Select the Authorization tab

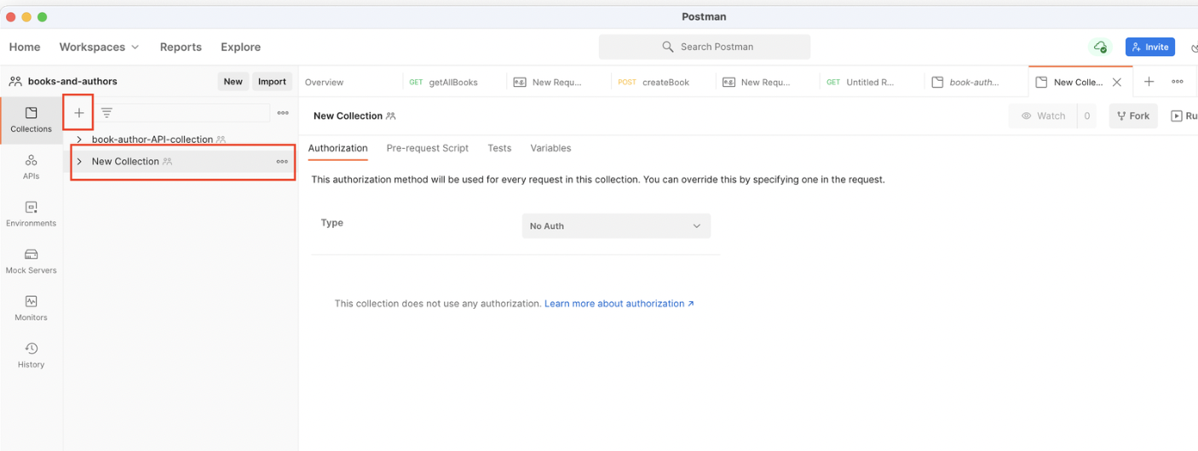coord(337,148)
